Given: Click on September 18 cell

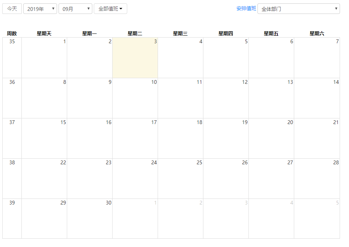Looking at the screenshot, I should [181, 138].
